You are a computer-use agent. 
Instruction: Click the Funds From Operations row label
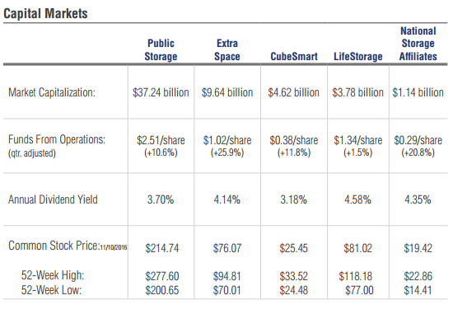57,139
